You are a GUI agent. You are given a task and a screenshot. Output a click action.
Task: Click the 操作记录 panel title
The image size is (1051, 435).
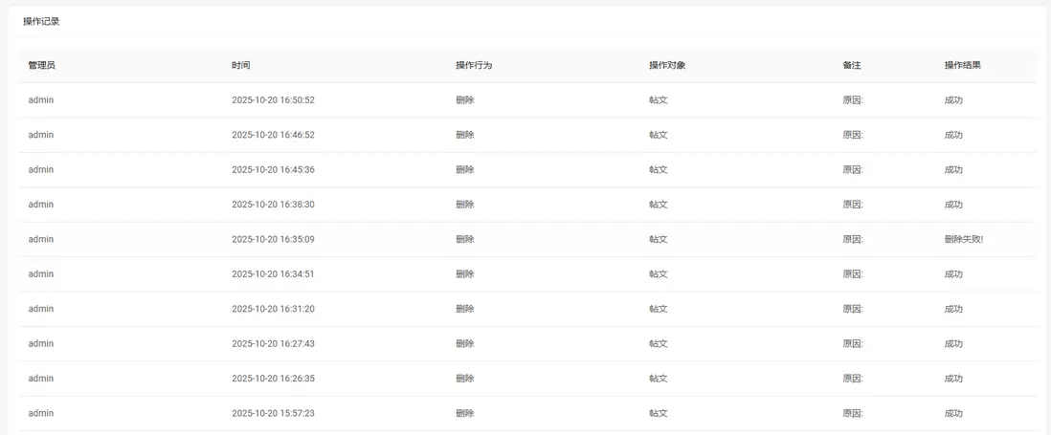tap(41, 21)
